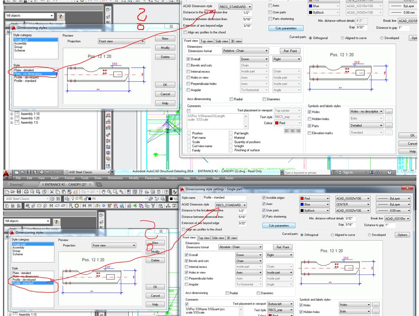Click the Plot printer icon

tap(27, 192)
